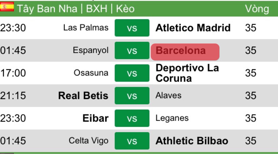Click VS button for Las Palmas match
The width and height of the screenshot is (278, 154).
[x=132, y=28]
